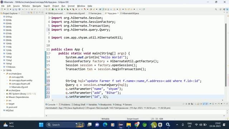Open the File Explorer taskbar icon

pos(129,125)
